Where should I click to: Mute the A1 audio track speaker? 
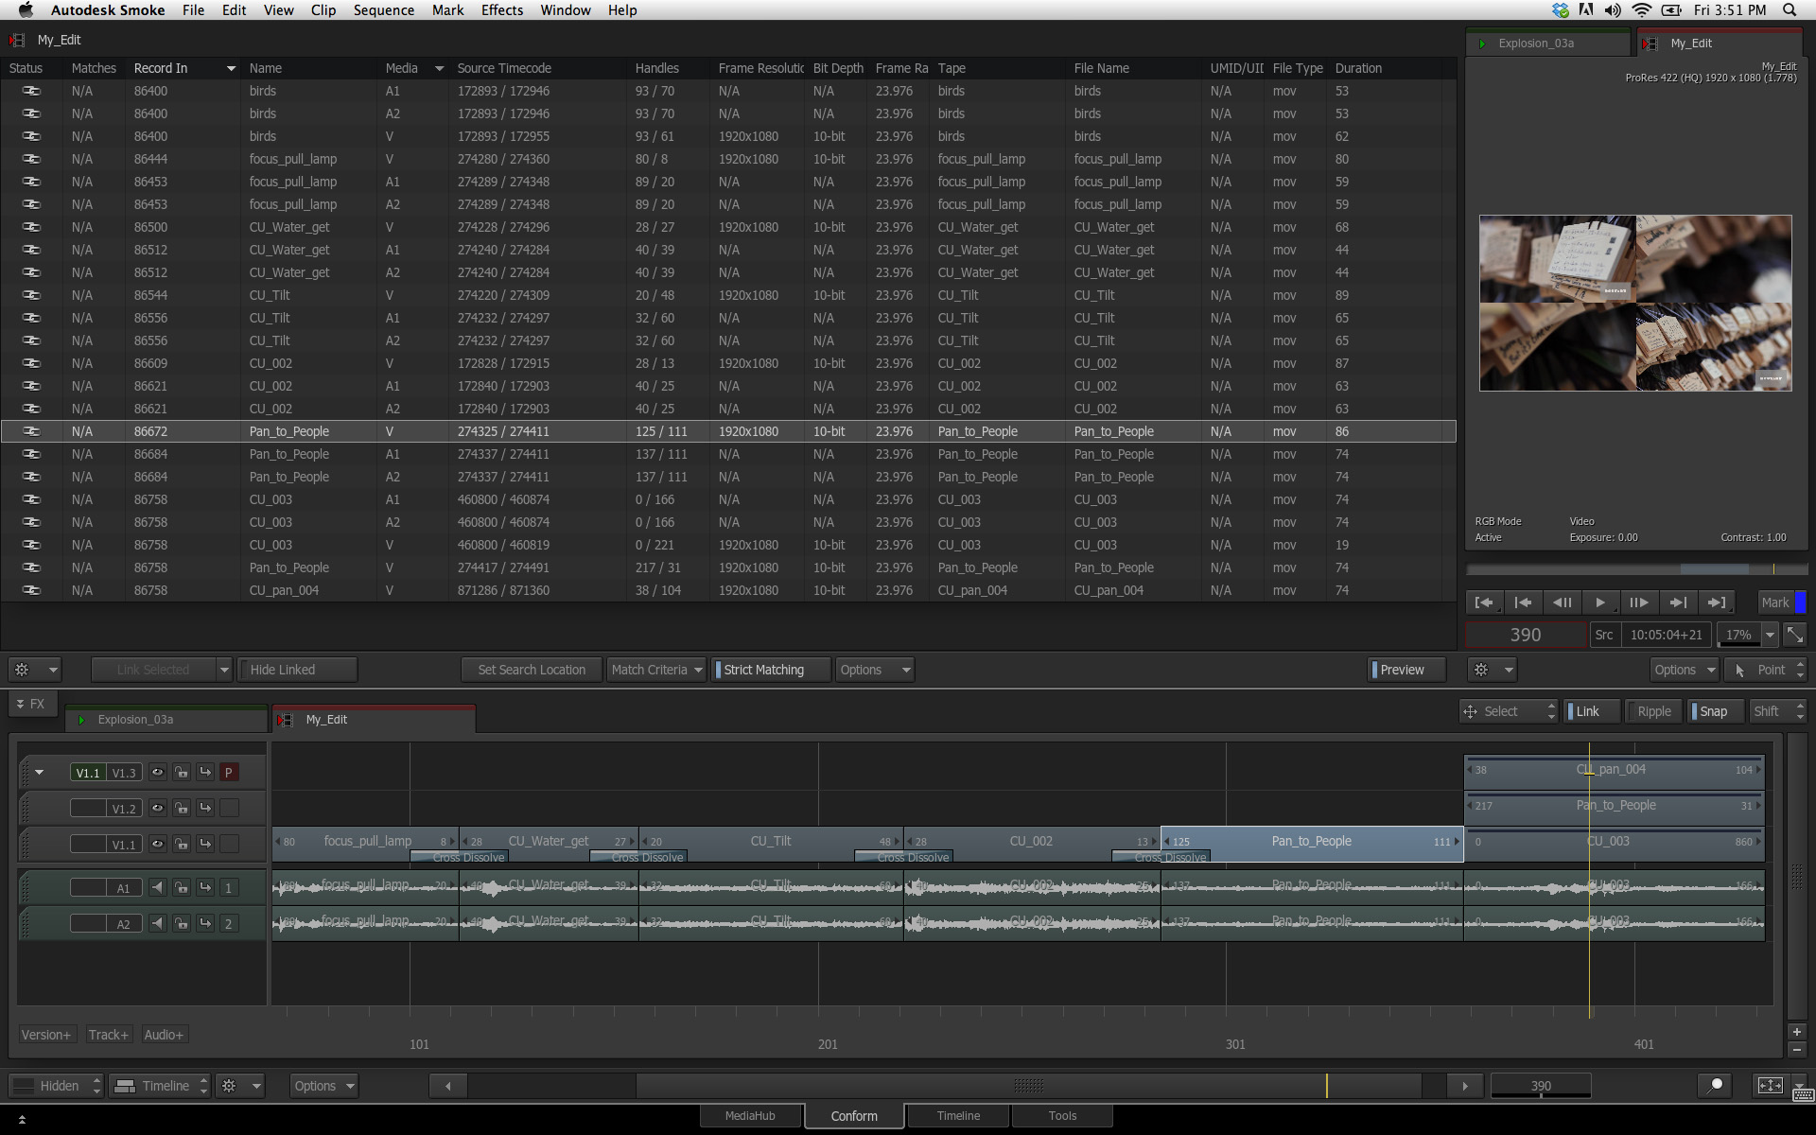tap(158, 887)
